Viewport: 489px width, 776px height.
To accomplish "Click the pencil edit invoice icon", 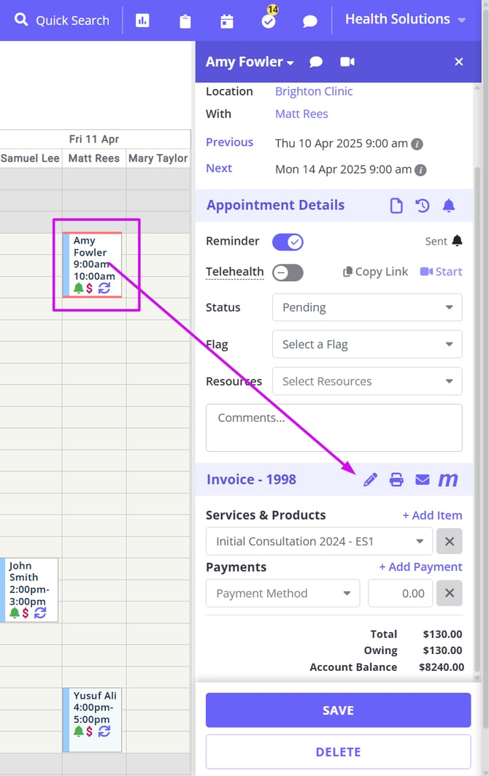I will [x=371, y=480].
